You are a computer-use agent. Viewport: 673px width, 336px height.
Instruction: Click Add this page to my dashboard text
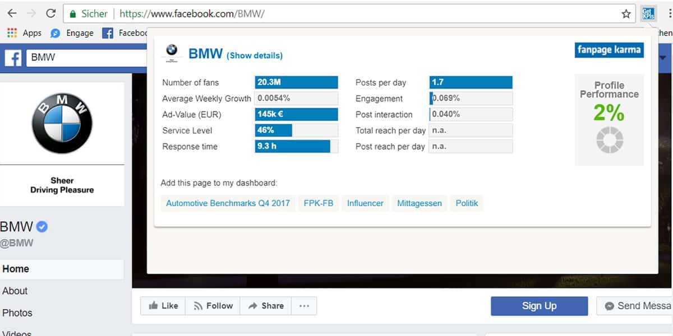coord(219,183)
